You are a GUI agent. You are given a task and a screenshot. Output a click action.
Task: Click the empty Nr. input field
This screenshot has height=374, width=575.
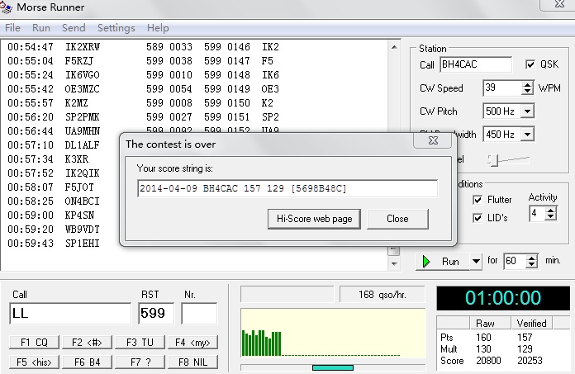[x=199, y=314]
